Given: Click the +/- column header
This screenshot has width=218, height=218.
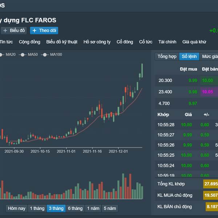Looking at the screenshot, I should click(x=206, y=115).
